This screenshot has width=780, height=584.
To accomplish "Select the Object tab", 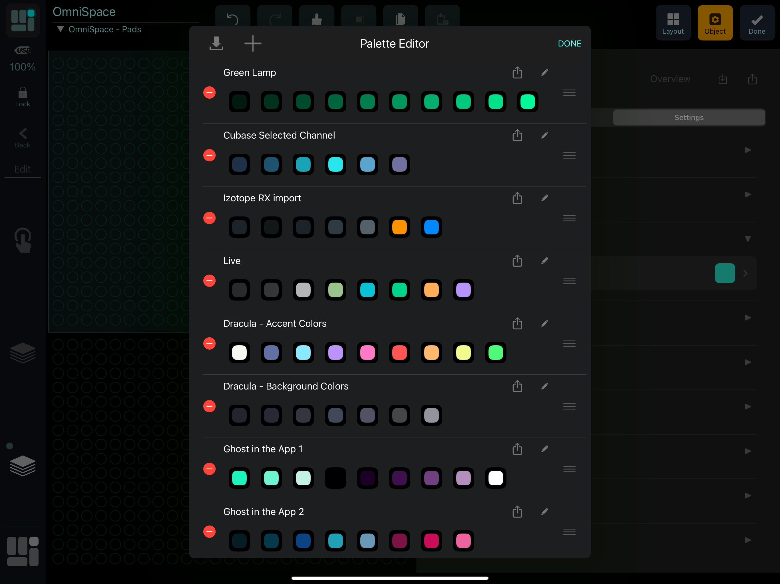I will (x=715, y=23).
